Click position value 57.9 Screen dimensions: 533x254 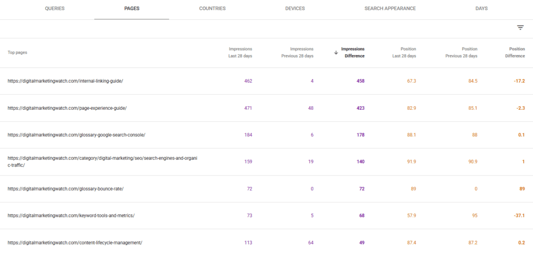tap(412, 215)
